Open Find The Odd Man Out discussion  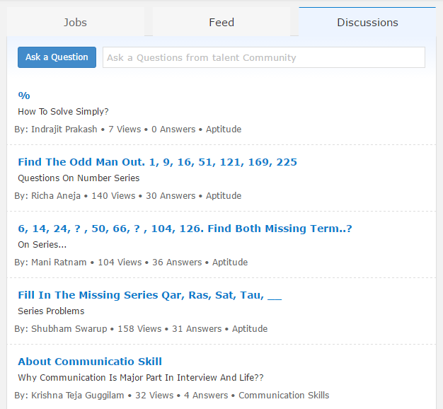tap(157, 162)
